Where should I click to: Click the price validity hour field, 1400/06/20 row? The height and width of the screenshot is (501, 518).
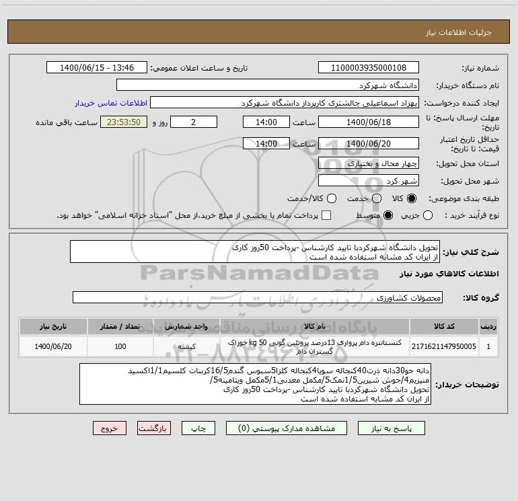(x=266, y=143)
